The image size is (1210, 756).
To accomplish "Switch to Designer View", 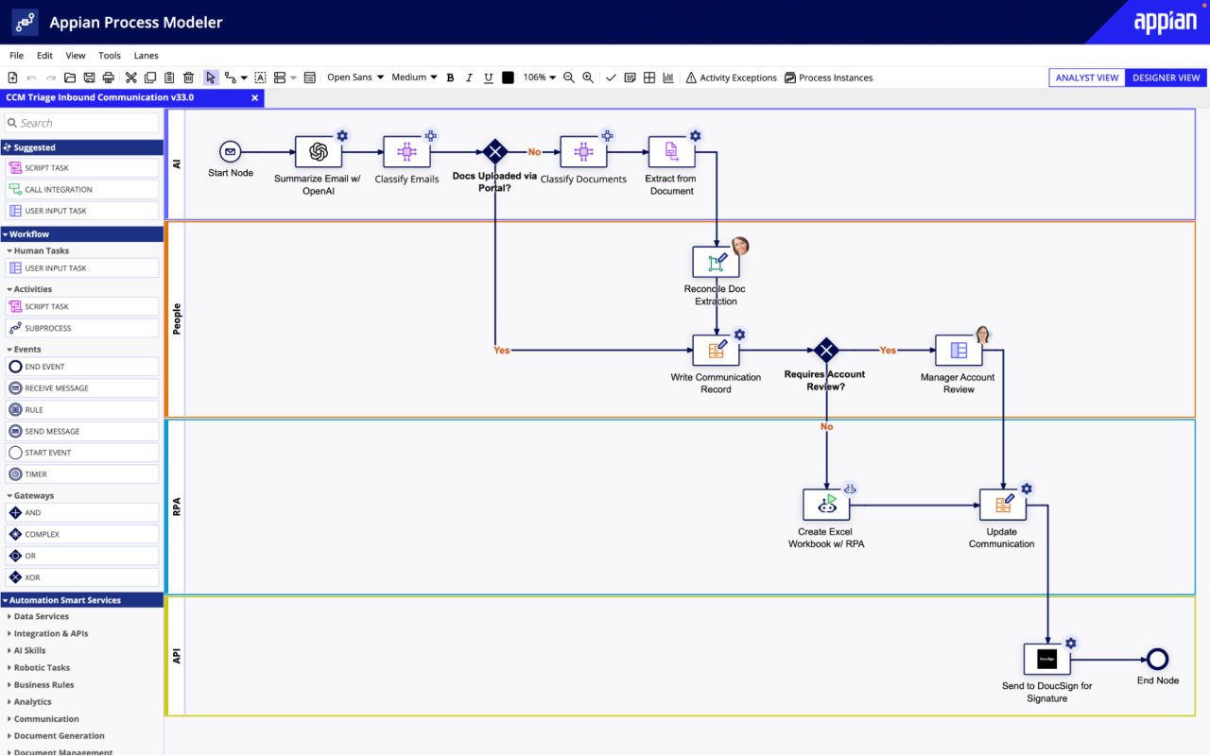I will 1166,77.
